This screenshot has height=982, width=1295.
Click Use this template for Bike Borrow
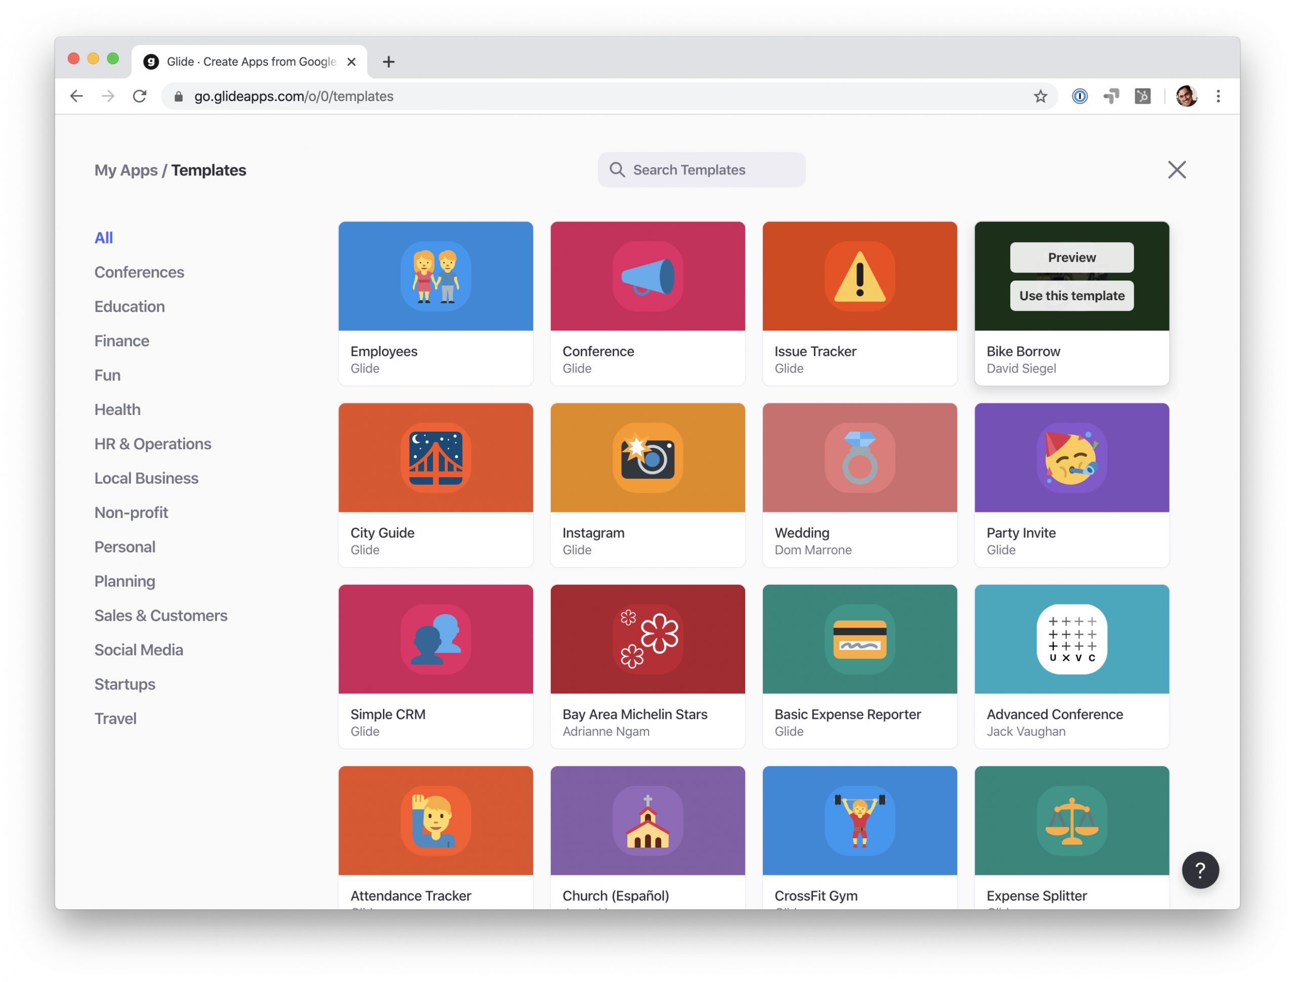1071,295
